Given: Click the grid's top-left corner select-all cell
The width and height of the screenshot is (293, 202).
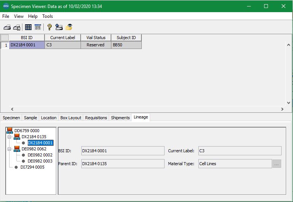Looking at the screenshot, I should [5, 38].
